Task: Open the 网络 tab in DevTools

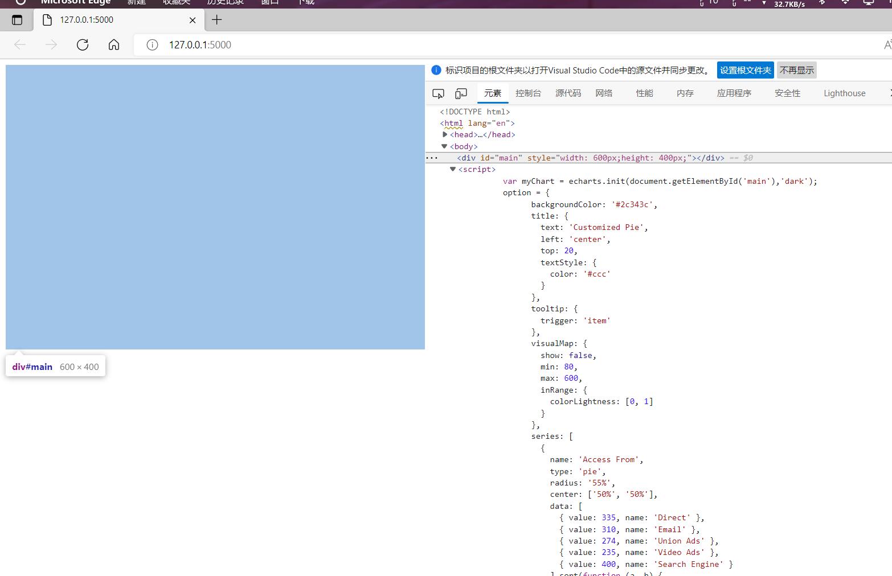Action: coord(604,93)
